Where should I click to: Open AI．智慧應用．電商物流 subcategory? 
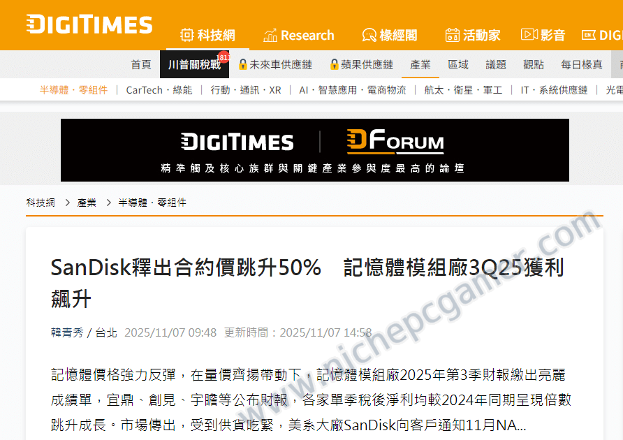click(x=353, y=90)
